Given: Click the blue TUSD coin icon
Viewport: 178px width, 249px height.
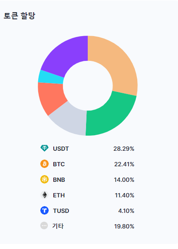Looking at the screenshot, I should point(44,210).
